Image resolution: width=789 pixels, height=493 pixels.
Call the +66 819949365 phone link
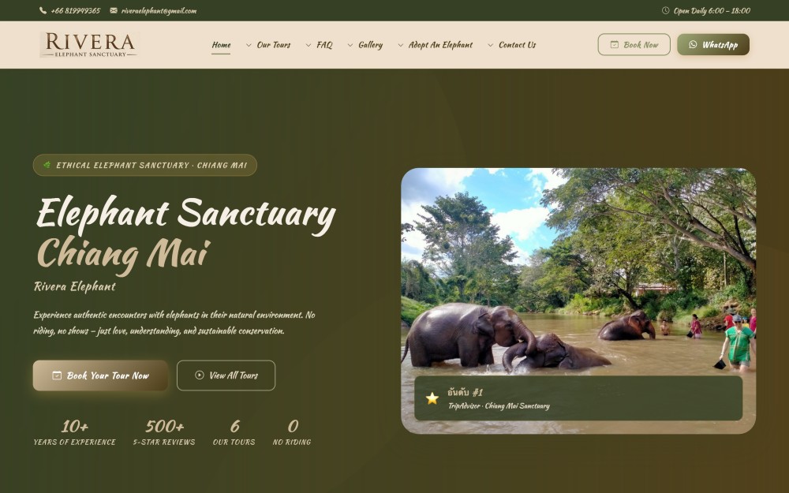(76, 10)
